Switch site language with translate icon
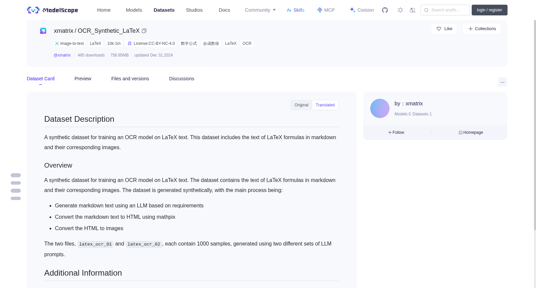 [413, 10]
